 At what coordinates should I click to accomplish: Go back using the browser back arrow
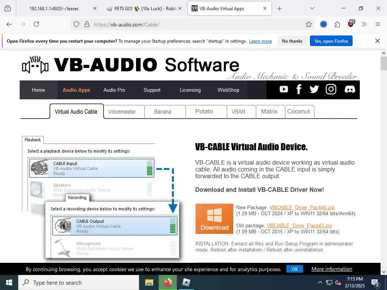pos(9,24)
